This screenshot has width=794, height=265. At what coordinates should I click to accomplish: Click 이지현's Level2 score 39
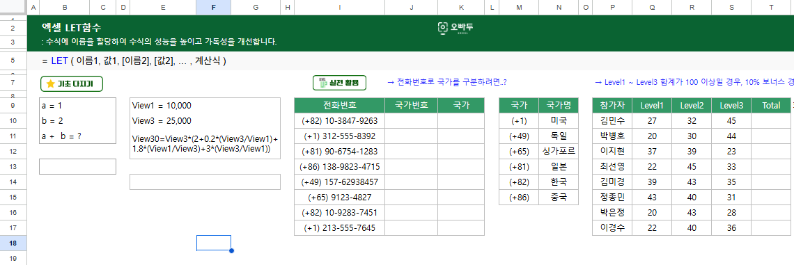click(x=692, y=151)
